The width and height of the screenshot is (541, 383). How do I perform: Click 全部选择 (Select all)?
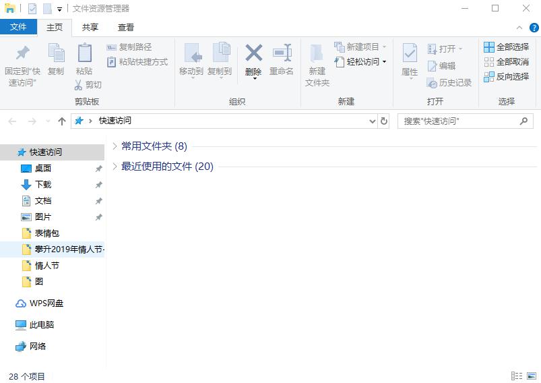(506, 47)
